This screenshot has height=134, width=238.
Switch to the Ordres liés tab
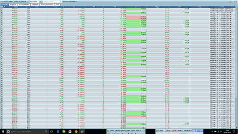tap(35, 5)
